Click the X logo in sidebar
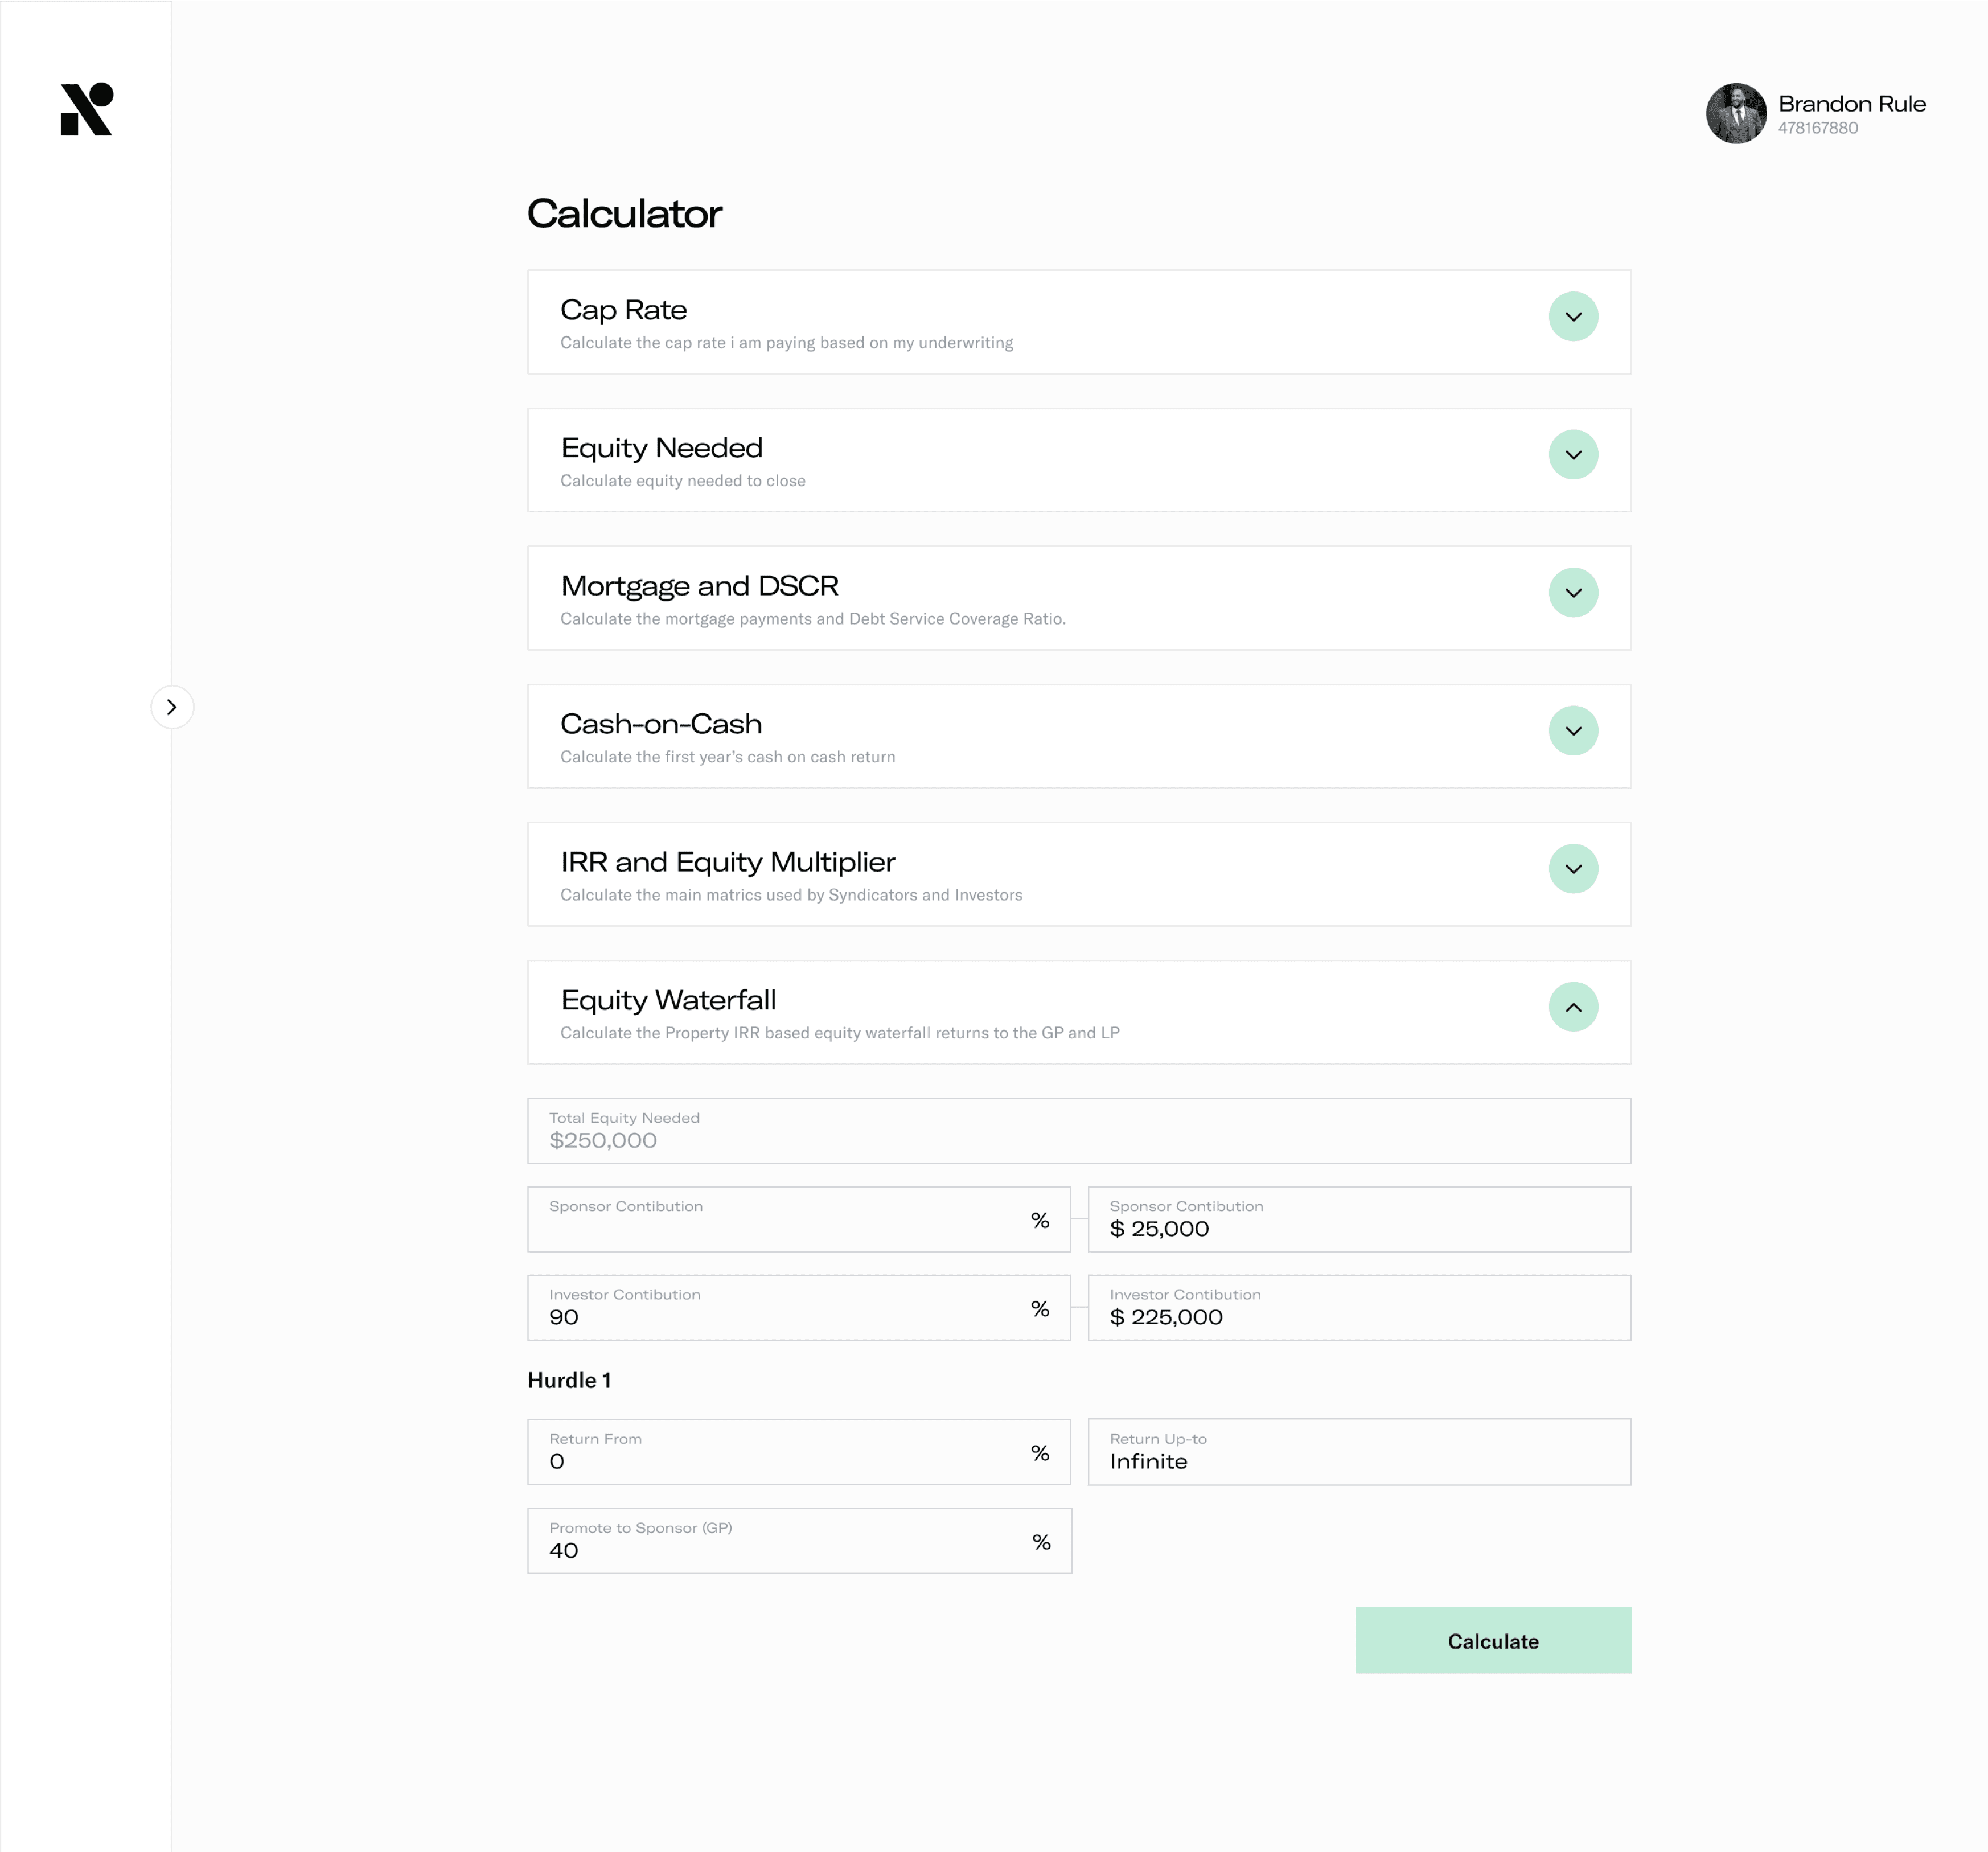The height and width of the screenshot is (1852, 1988). point(87,109)
